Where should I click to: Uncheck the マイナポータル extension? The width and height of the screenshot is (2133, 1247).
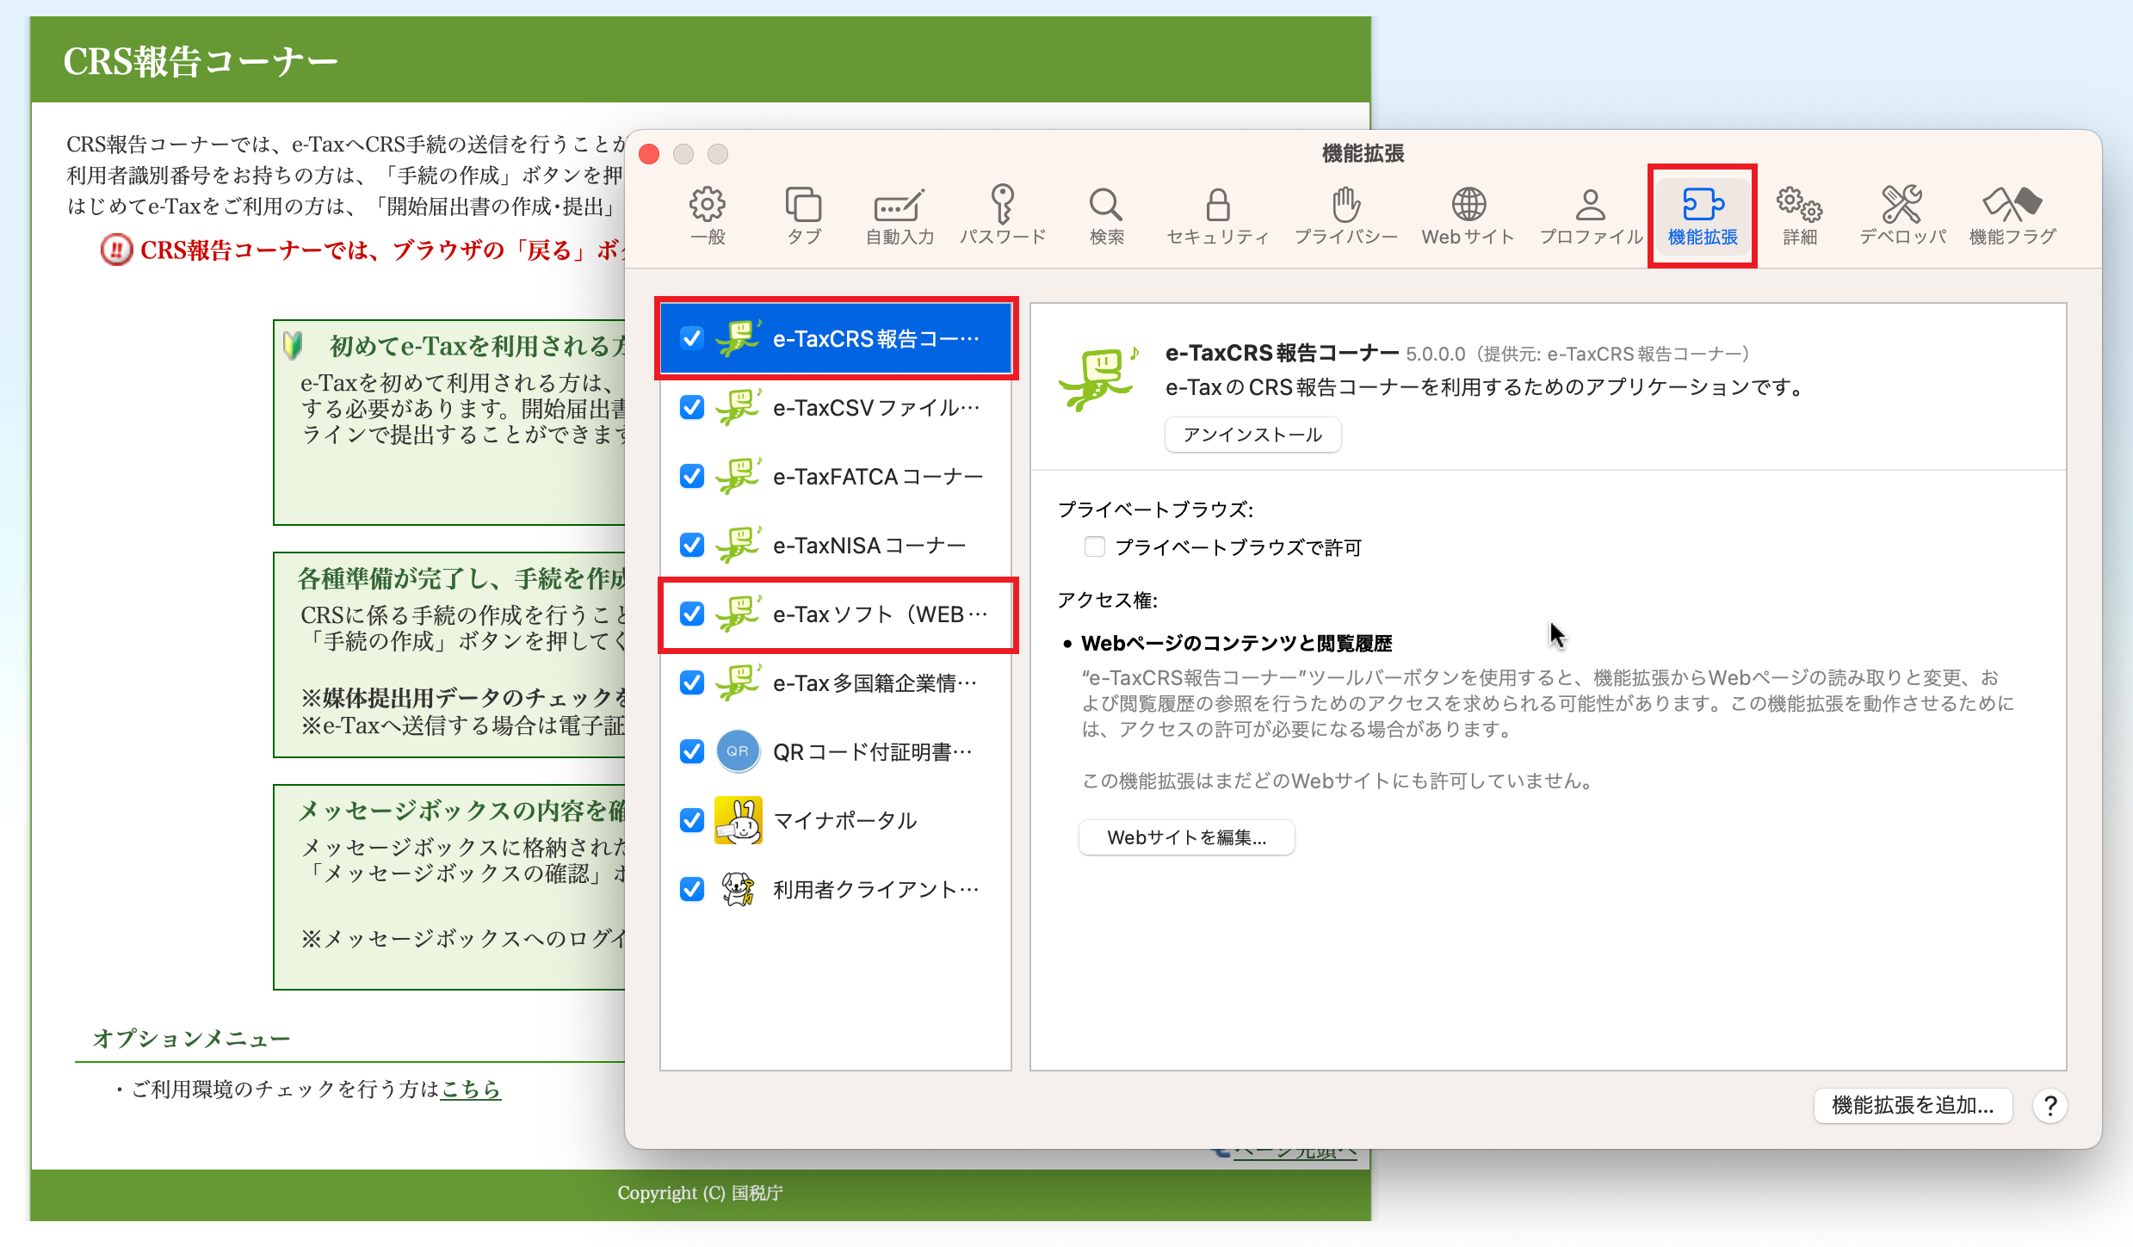click(692, 820)
